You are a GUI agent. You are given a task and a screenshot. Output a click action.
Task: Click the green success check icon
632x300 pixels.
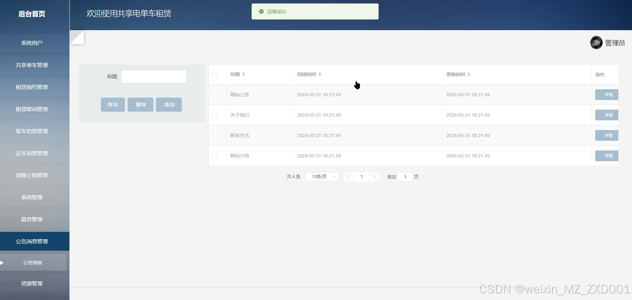[x=261, y=12]
